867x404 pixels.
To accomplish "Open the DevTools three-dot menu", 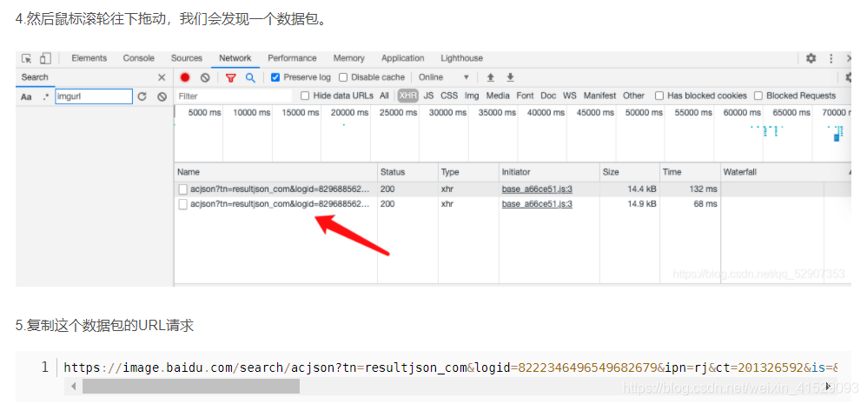I will 831,58.
